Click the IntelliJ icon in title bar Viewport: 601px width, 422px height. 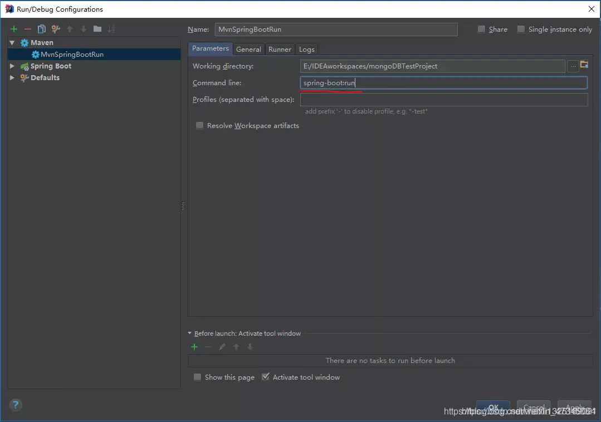(x=9, y=9)
